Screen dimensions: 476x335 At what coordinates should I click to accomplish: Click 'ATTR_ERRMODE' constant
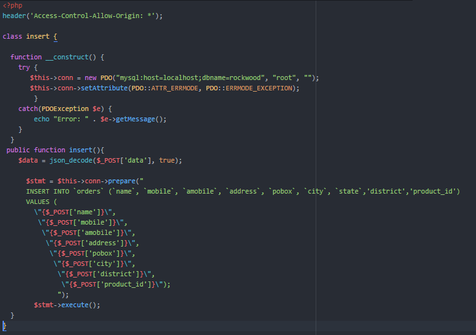175,88
